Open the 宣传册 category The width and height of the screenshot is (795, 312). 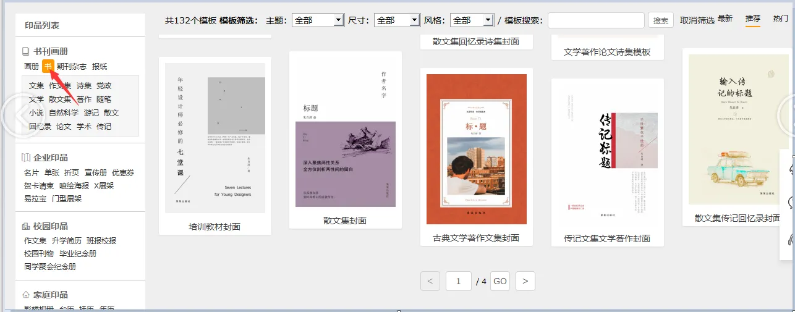(96, 172)
